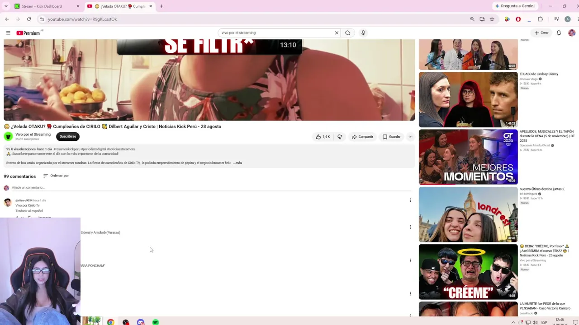The height and width of the screenshot is (325, 579).
Task: Open the ESP language indicator
Action: [544, 322]
